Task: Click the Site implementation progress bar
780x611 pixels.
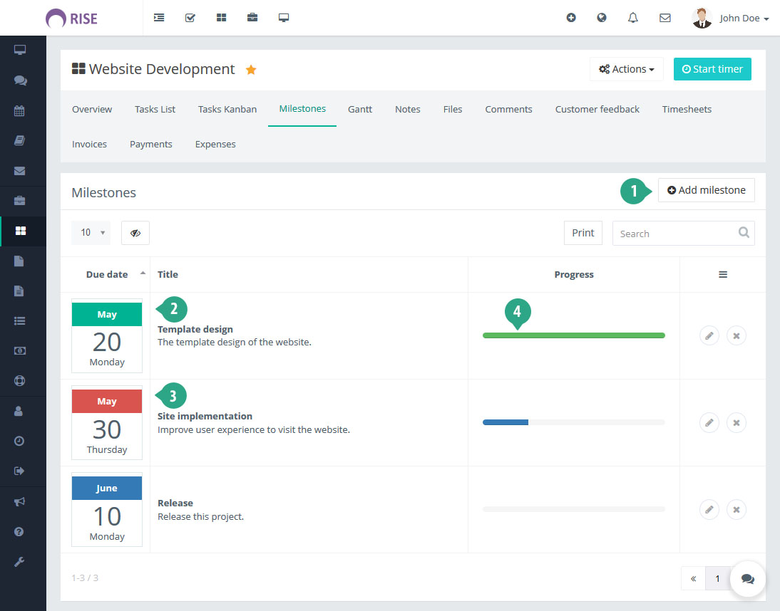Action: (x=573, y=422)
